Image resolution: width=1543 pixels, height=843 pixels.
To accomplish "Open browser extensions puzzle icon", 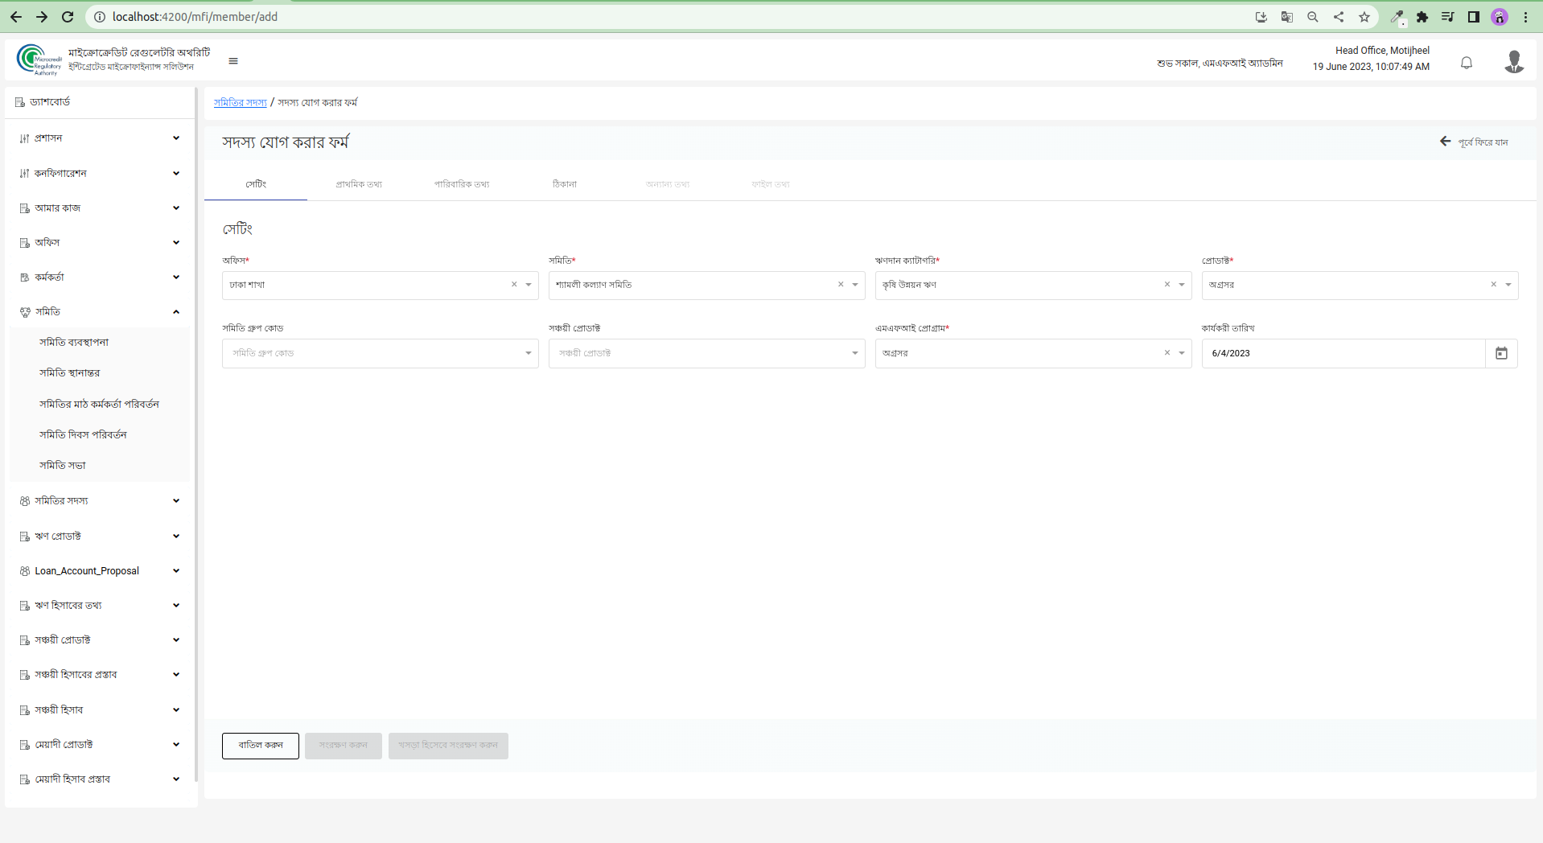I will pyautogui.click(x=1422, y=17).
